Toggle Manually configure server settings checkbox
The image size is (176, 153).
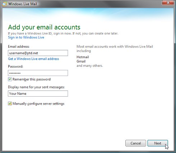point(10,103)
